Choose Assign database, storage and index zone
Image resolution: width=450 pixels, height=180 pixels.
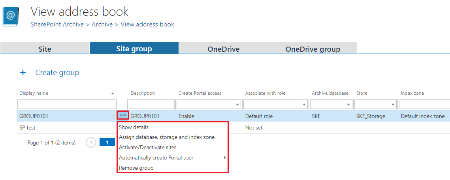(x=167, y=137)
